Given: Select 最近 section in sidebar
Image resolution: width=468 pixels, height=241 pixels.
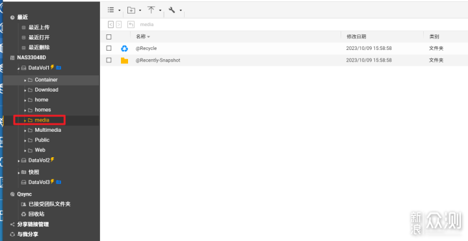Looking at the screenshot, I should [x=22, y=18].
